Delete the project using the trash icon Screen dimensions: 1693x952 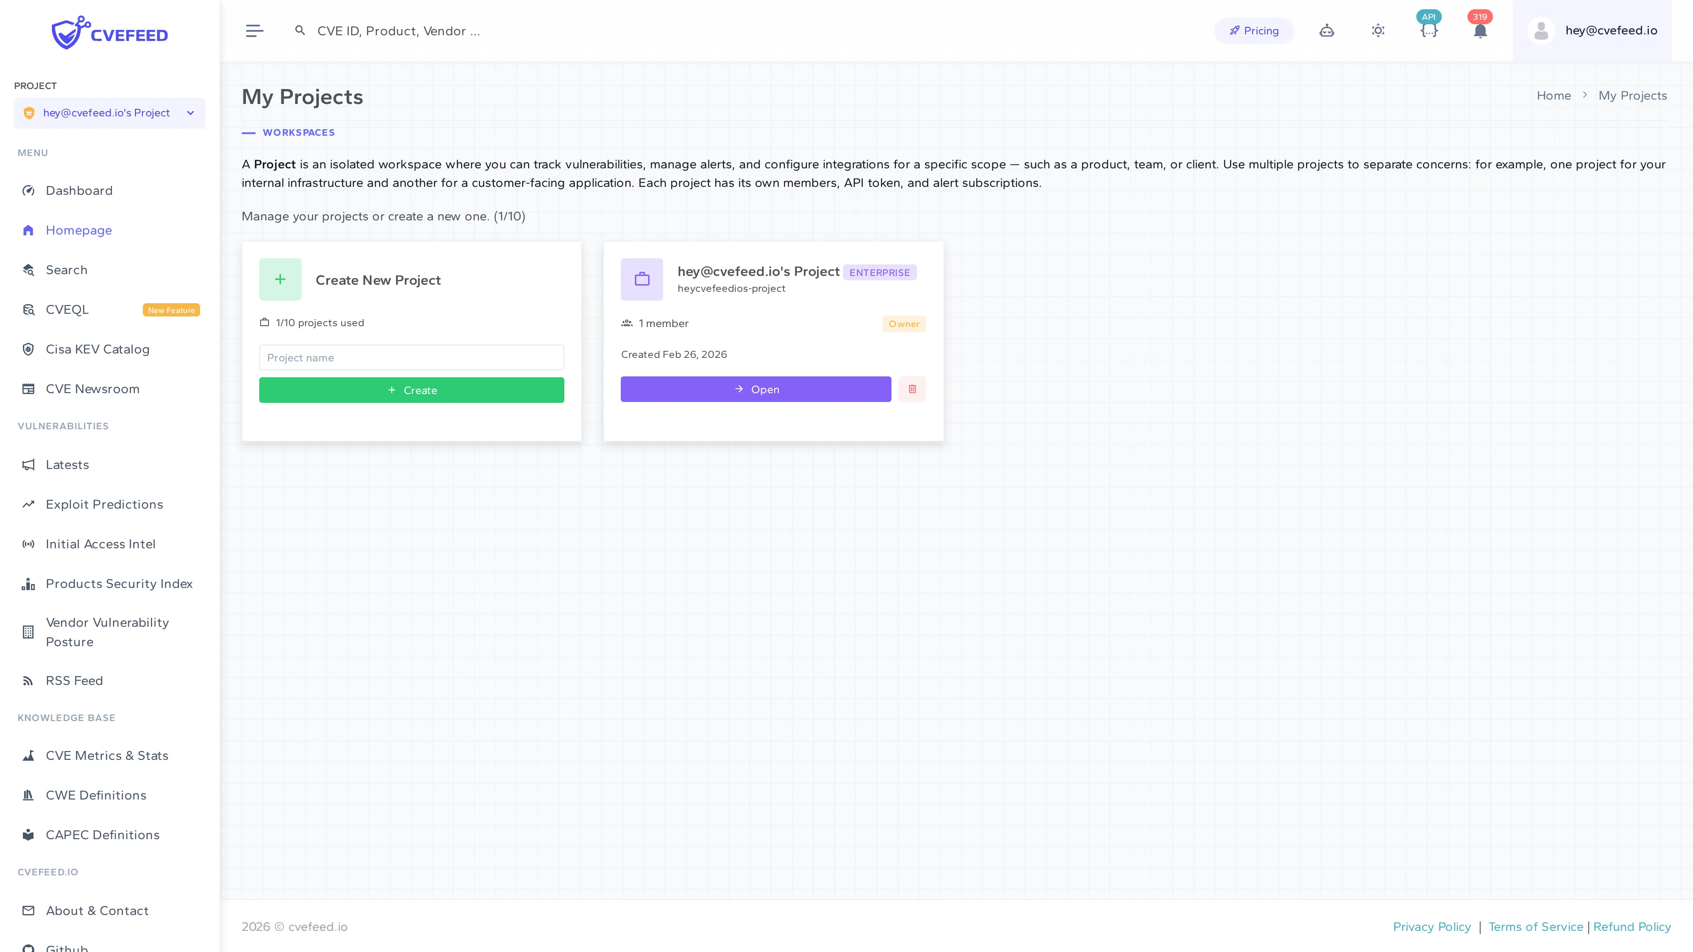click(x=912, y=389)
